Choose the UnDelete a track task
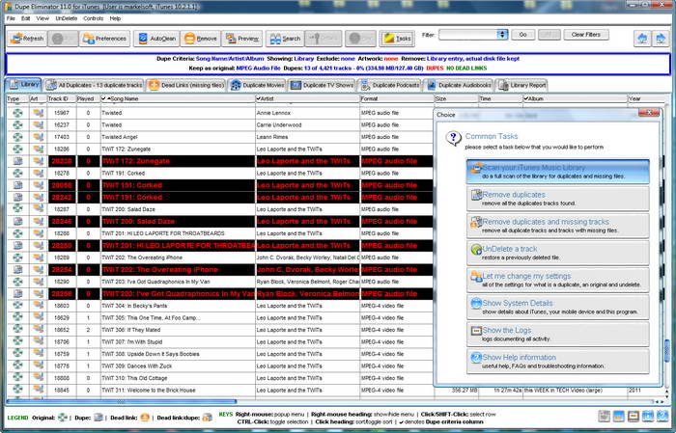Image resolution: width=676 pixels, height=433 pixels. 558,253
